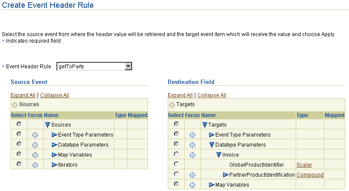Focus on PartnerProductIdentification row
The width and height of the screenshot is (349, 191).
[x=192, y=175]
